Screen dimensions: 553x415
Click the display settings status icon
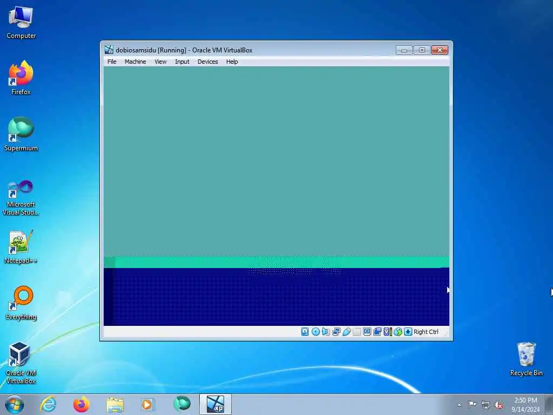click(x=367, y=332)
